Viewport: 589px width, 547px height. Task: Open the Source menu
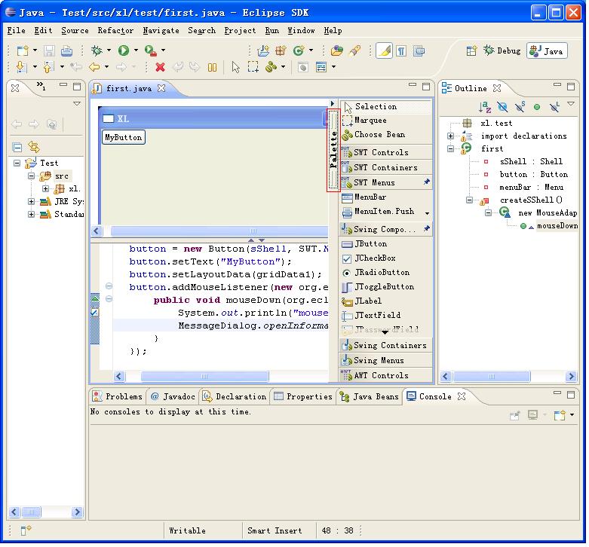click(75, 31)
